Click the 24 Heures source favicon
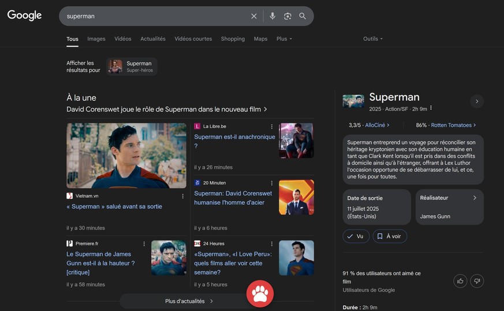The image size is (504, 311). point(197,243)
